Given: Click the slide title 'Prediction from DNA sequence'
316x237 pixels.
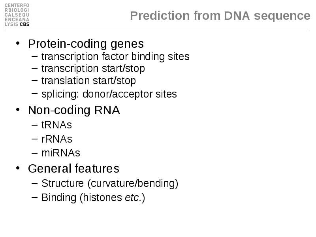Looking at the screenshot, I should (220, 15).
